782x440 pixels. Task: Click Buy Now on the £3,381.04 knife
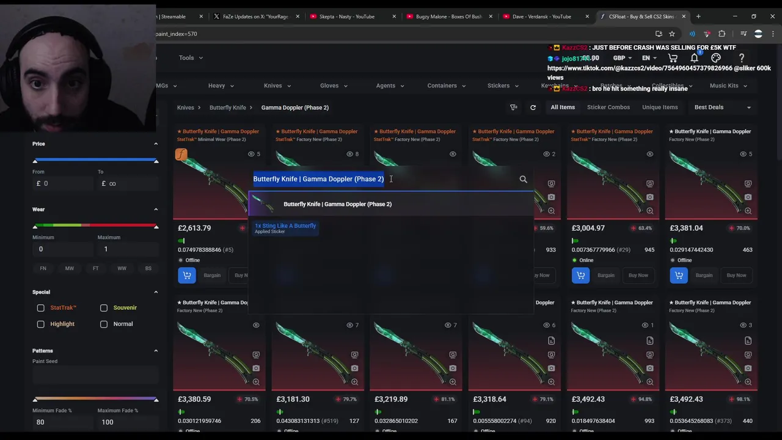point(736,276)
